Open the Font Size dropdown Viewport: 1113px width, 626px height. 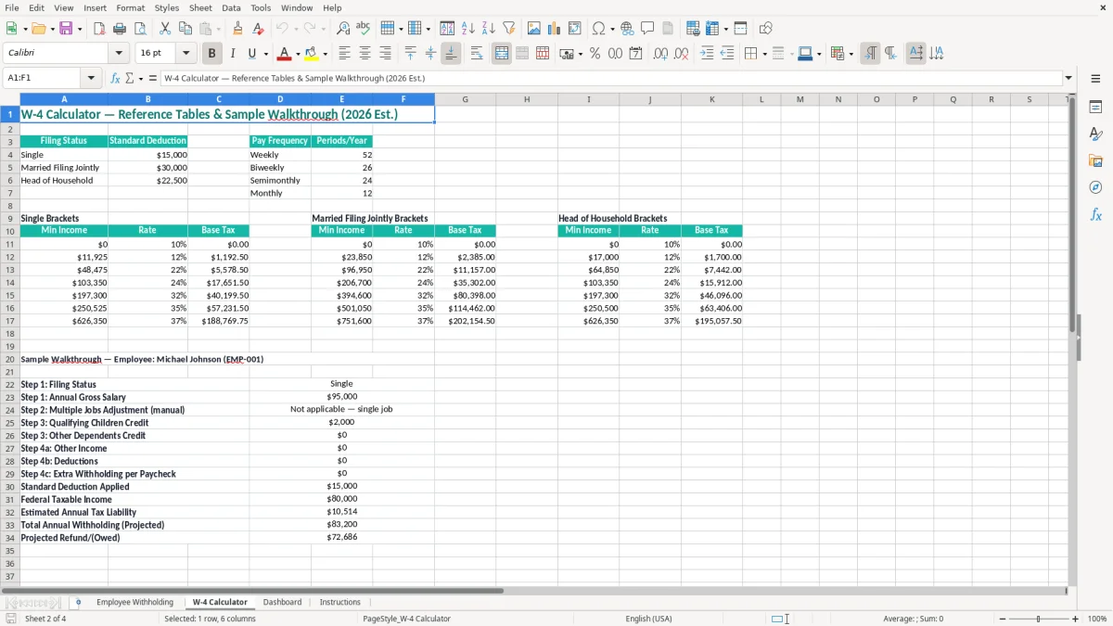pos(185,54)
